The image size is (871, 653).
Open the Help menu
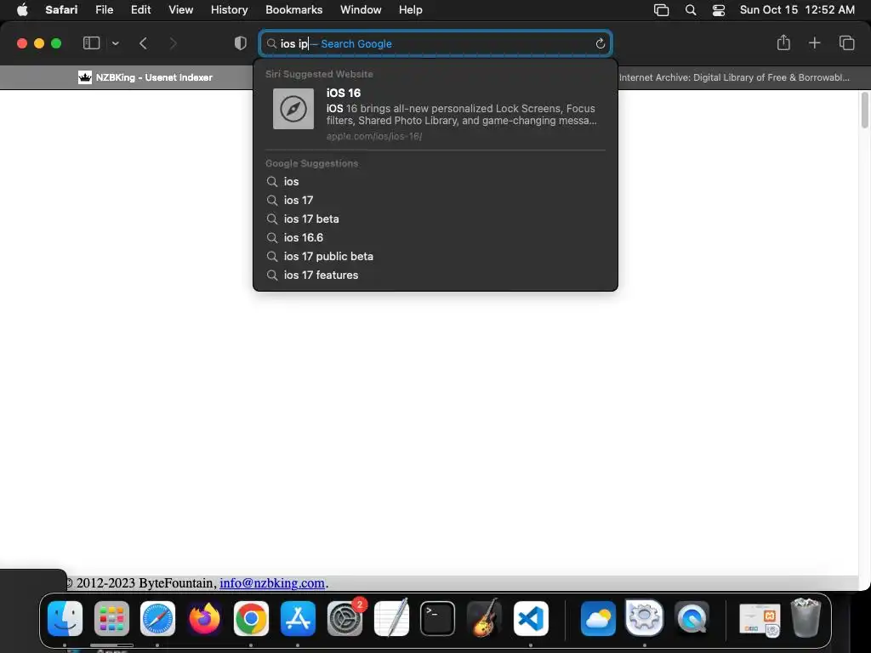coord(411,10)
